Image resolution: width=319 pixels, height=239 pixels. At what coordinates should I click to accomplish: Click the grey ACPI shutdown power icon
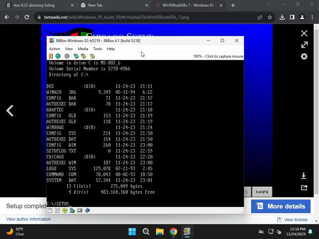click(x=67, y=56)
